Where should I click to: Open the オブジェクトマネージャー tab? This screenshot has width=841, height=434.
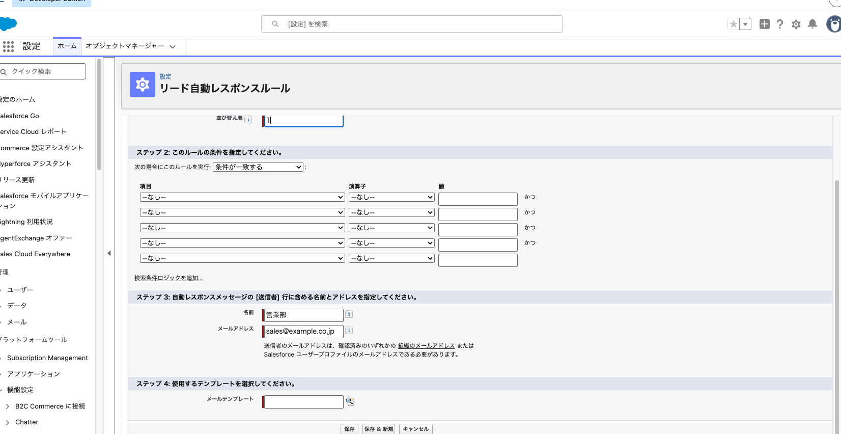pos(125,46)
